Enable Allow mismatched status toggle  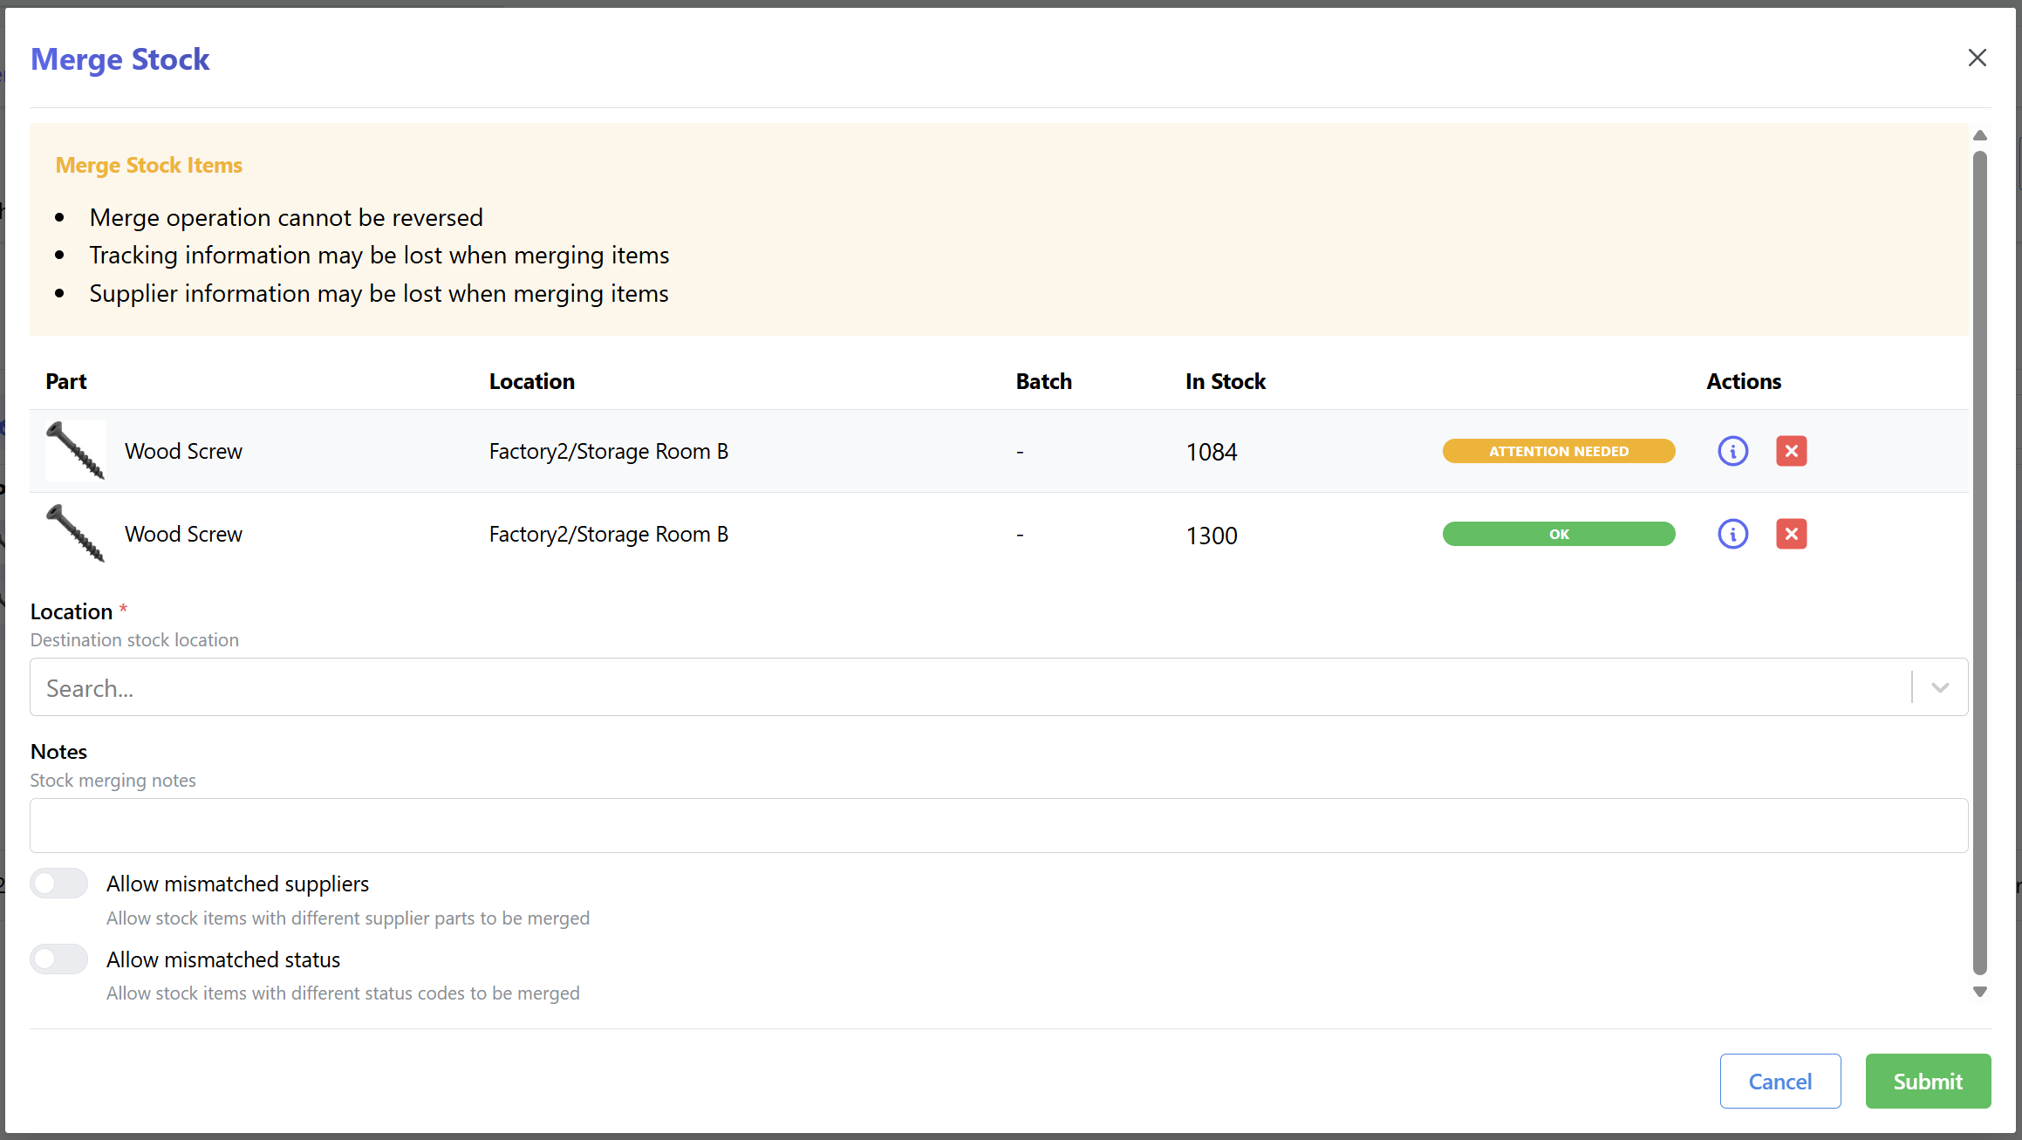(x=59, y=959)
